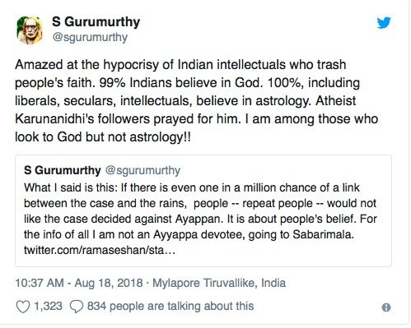
Task: Click the S Gurumurthy display name
Action: 96,22
